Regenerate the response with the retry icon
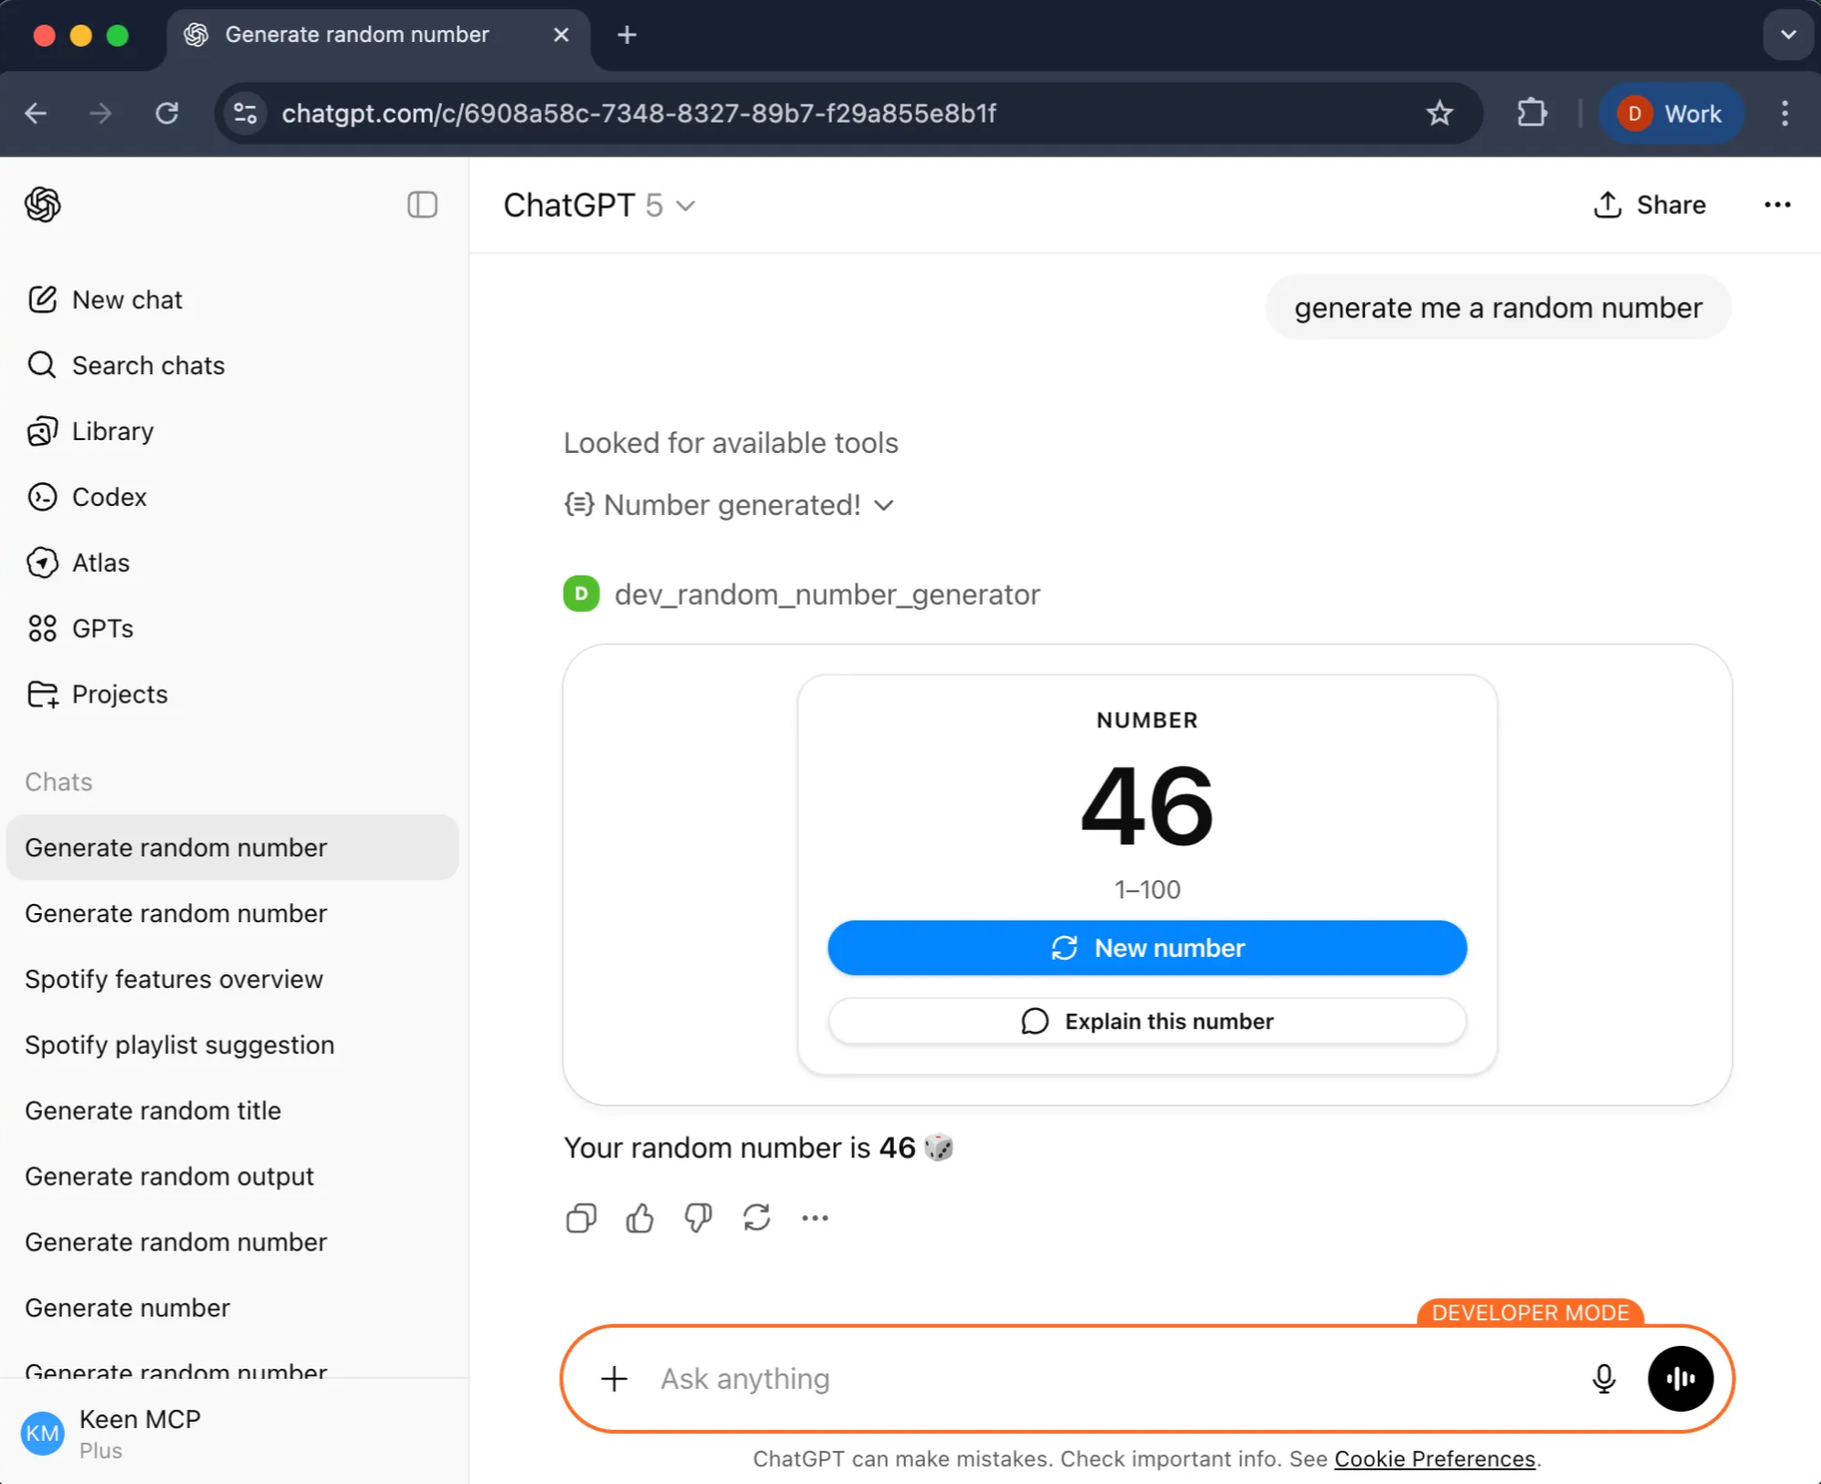This screenshot has height=1484, width=1821. coord(757,1218)
